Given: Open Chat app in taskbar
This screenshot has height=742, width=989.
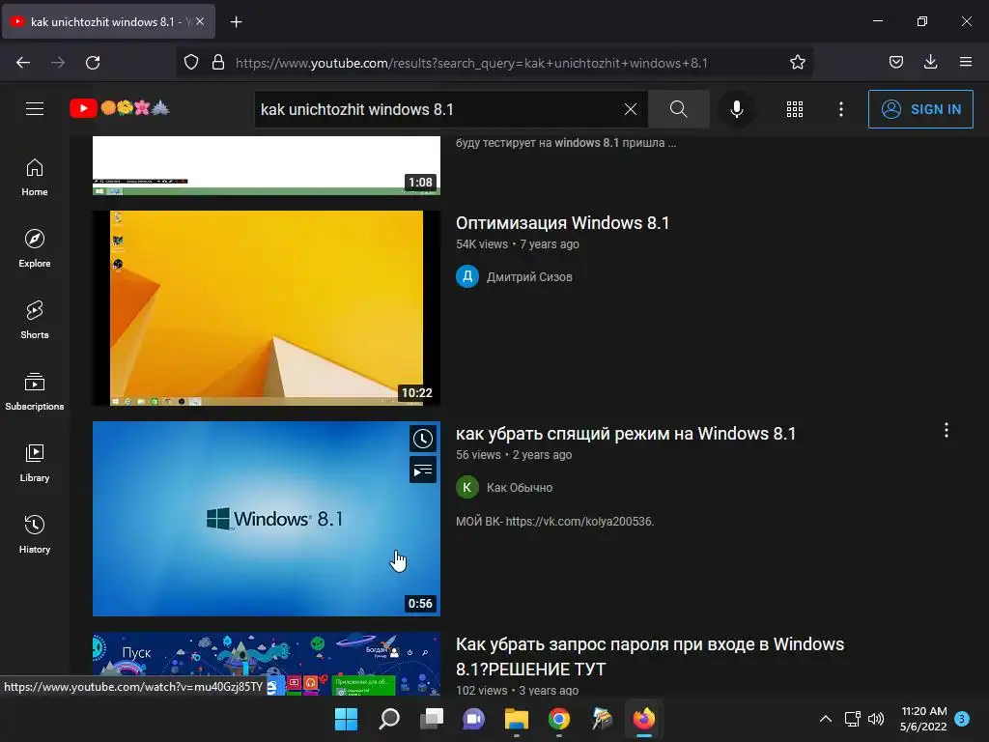Looking at the screenshot, I should 473,719.
